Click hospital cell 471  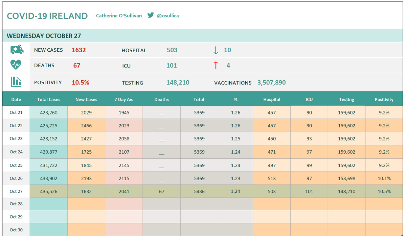pos(271,152)
